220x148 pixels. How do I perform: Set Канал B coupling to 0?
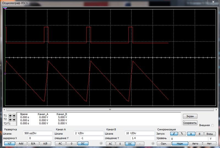[x=120, y=144]
